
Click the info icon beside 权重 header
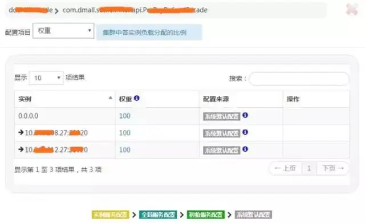[137, 98]
